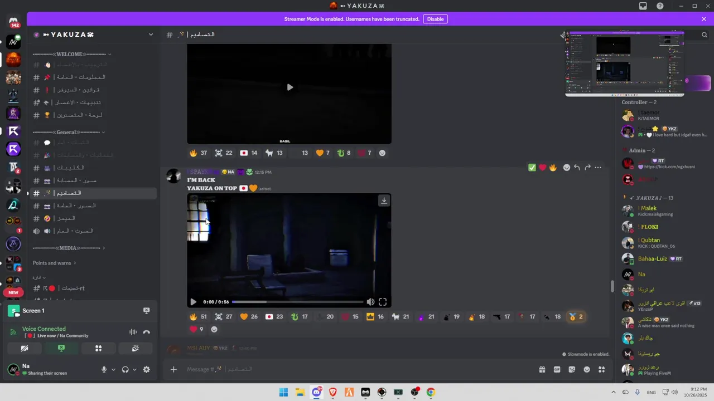Reply to the message with reply arrow
The height and width of the screenshot is (401, 714).
(x=577, y=167)
